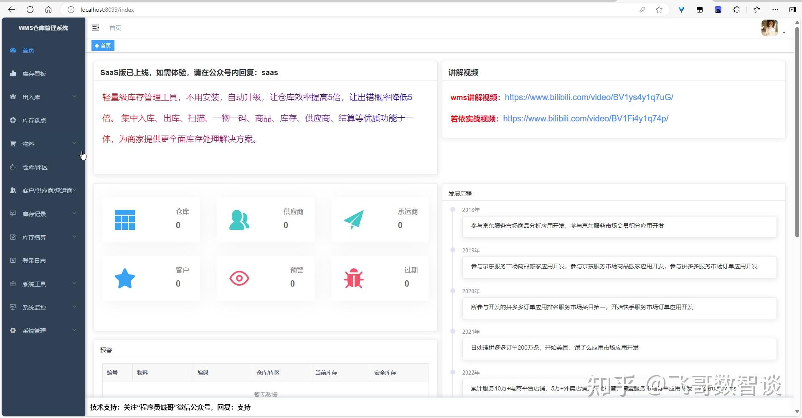802x418 pixels.
Task: Click the 库存看板 bar chart icon
Action: tap(13, 74)
